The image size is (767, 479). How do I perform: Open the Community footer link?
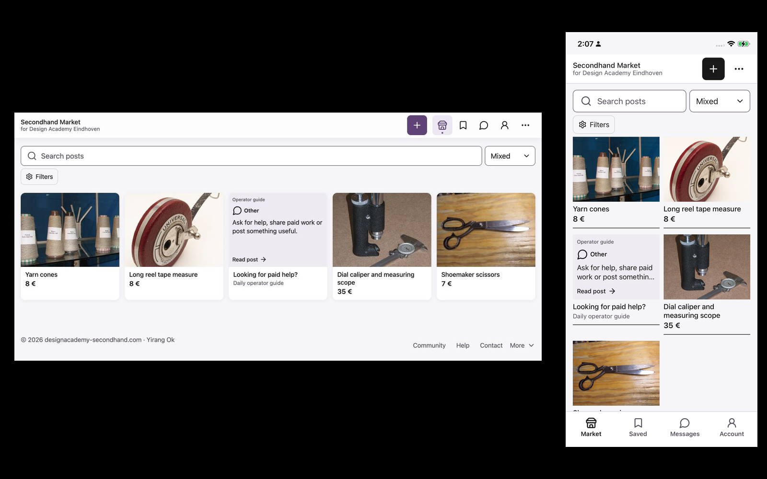[429, 345]
